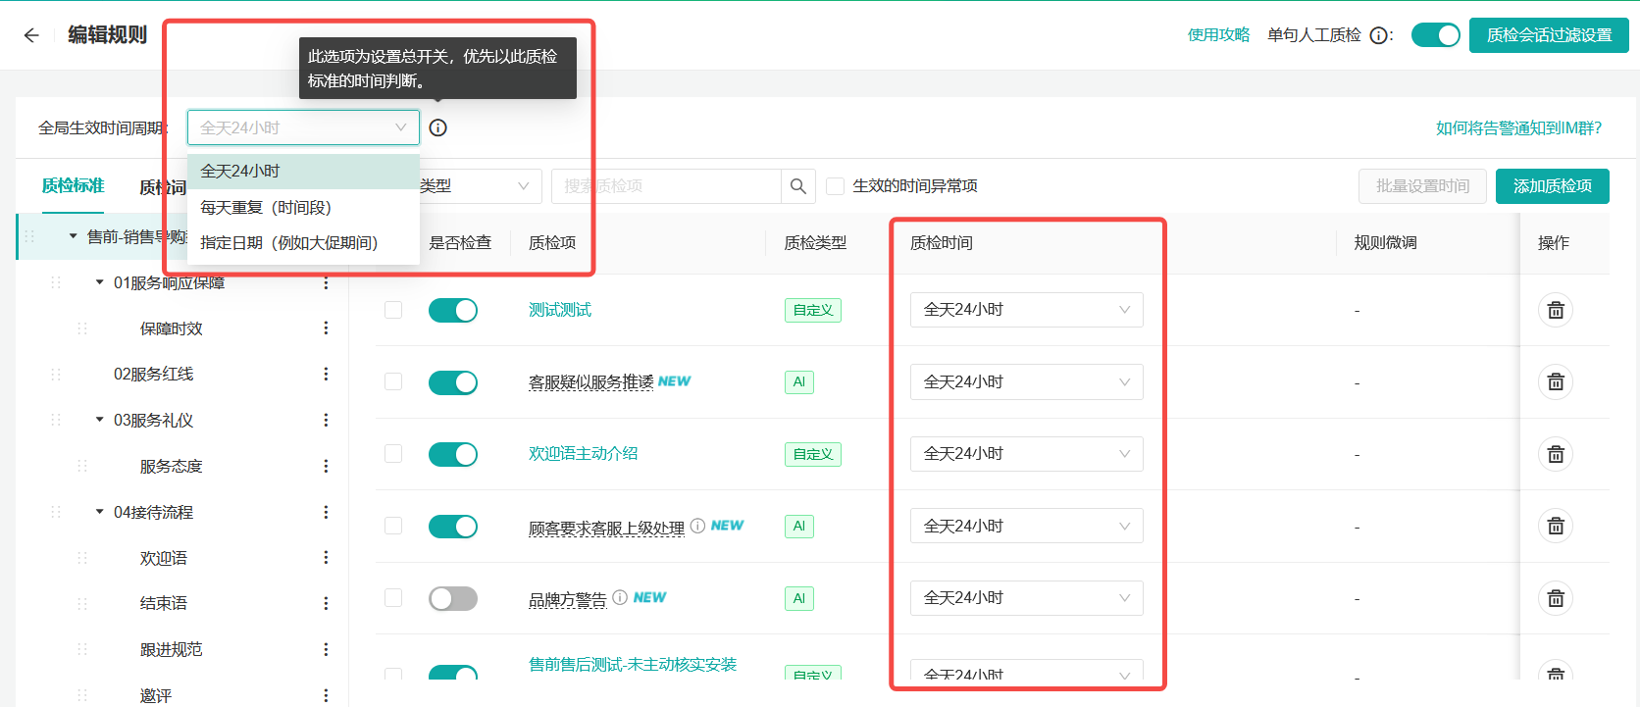Open 质检时间 dropdown for 顾客要求客服上级处理
1640x707 pixels.
pos(1026,526)
